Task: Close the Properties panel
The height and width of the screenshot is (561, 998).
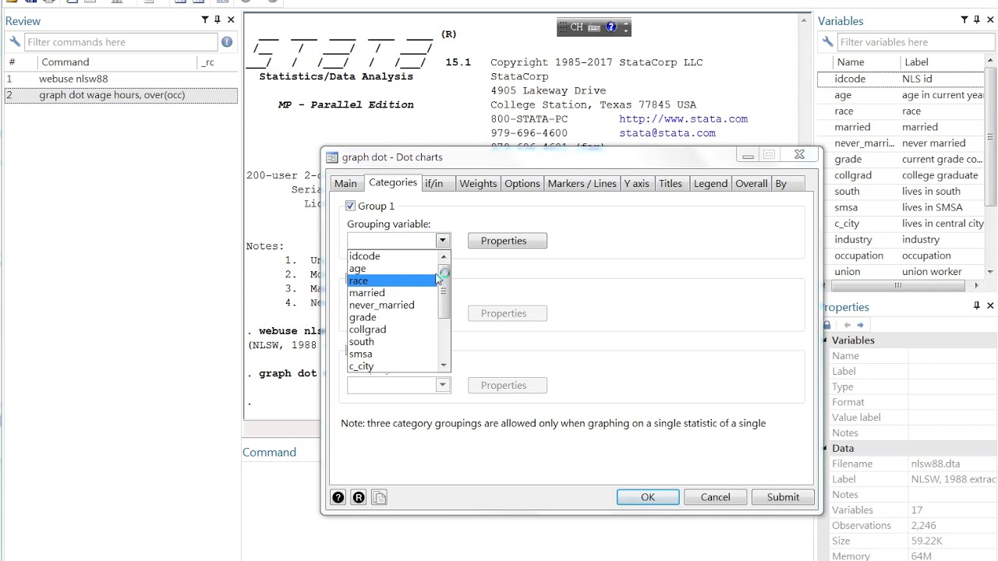Action: tap(990, 306)
